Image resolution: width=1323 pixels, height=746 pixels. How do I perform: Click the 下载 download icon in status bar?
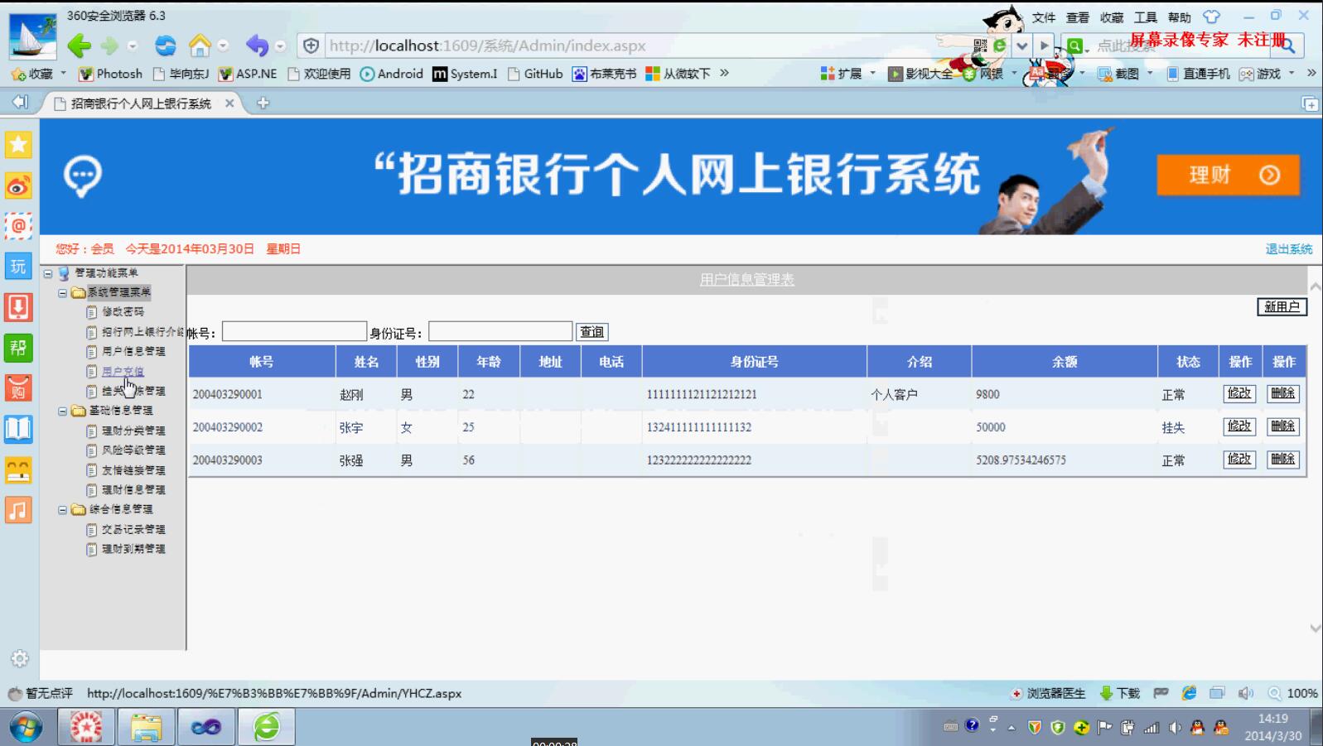[x=1119, y=693]
